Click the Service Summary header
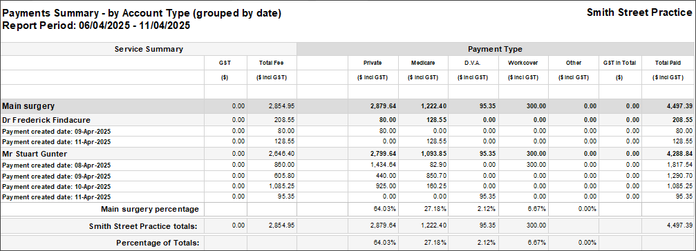This screenshot has height=251, width=696. coord(149,49)
